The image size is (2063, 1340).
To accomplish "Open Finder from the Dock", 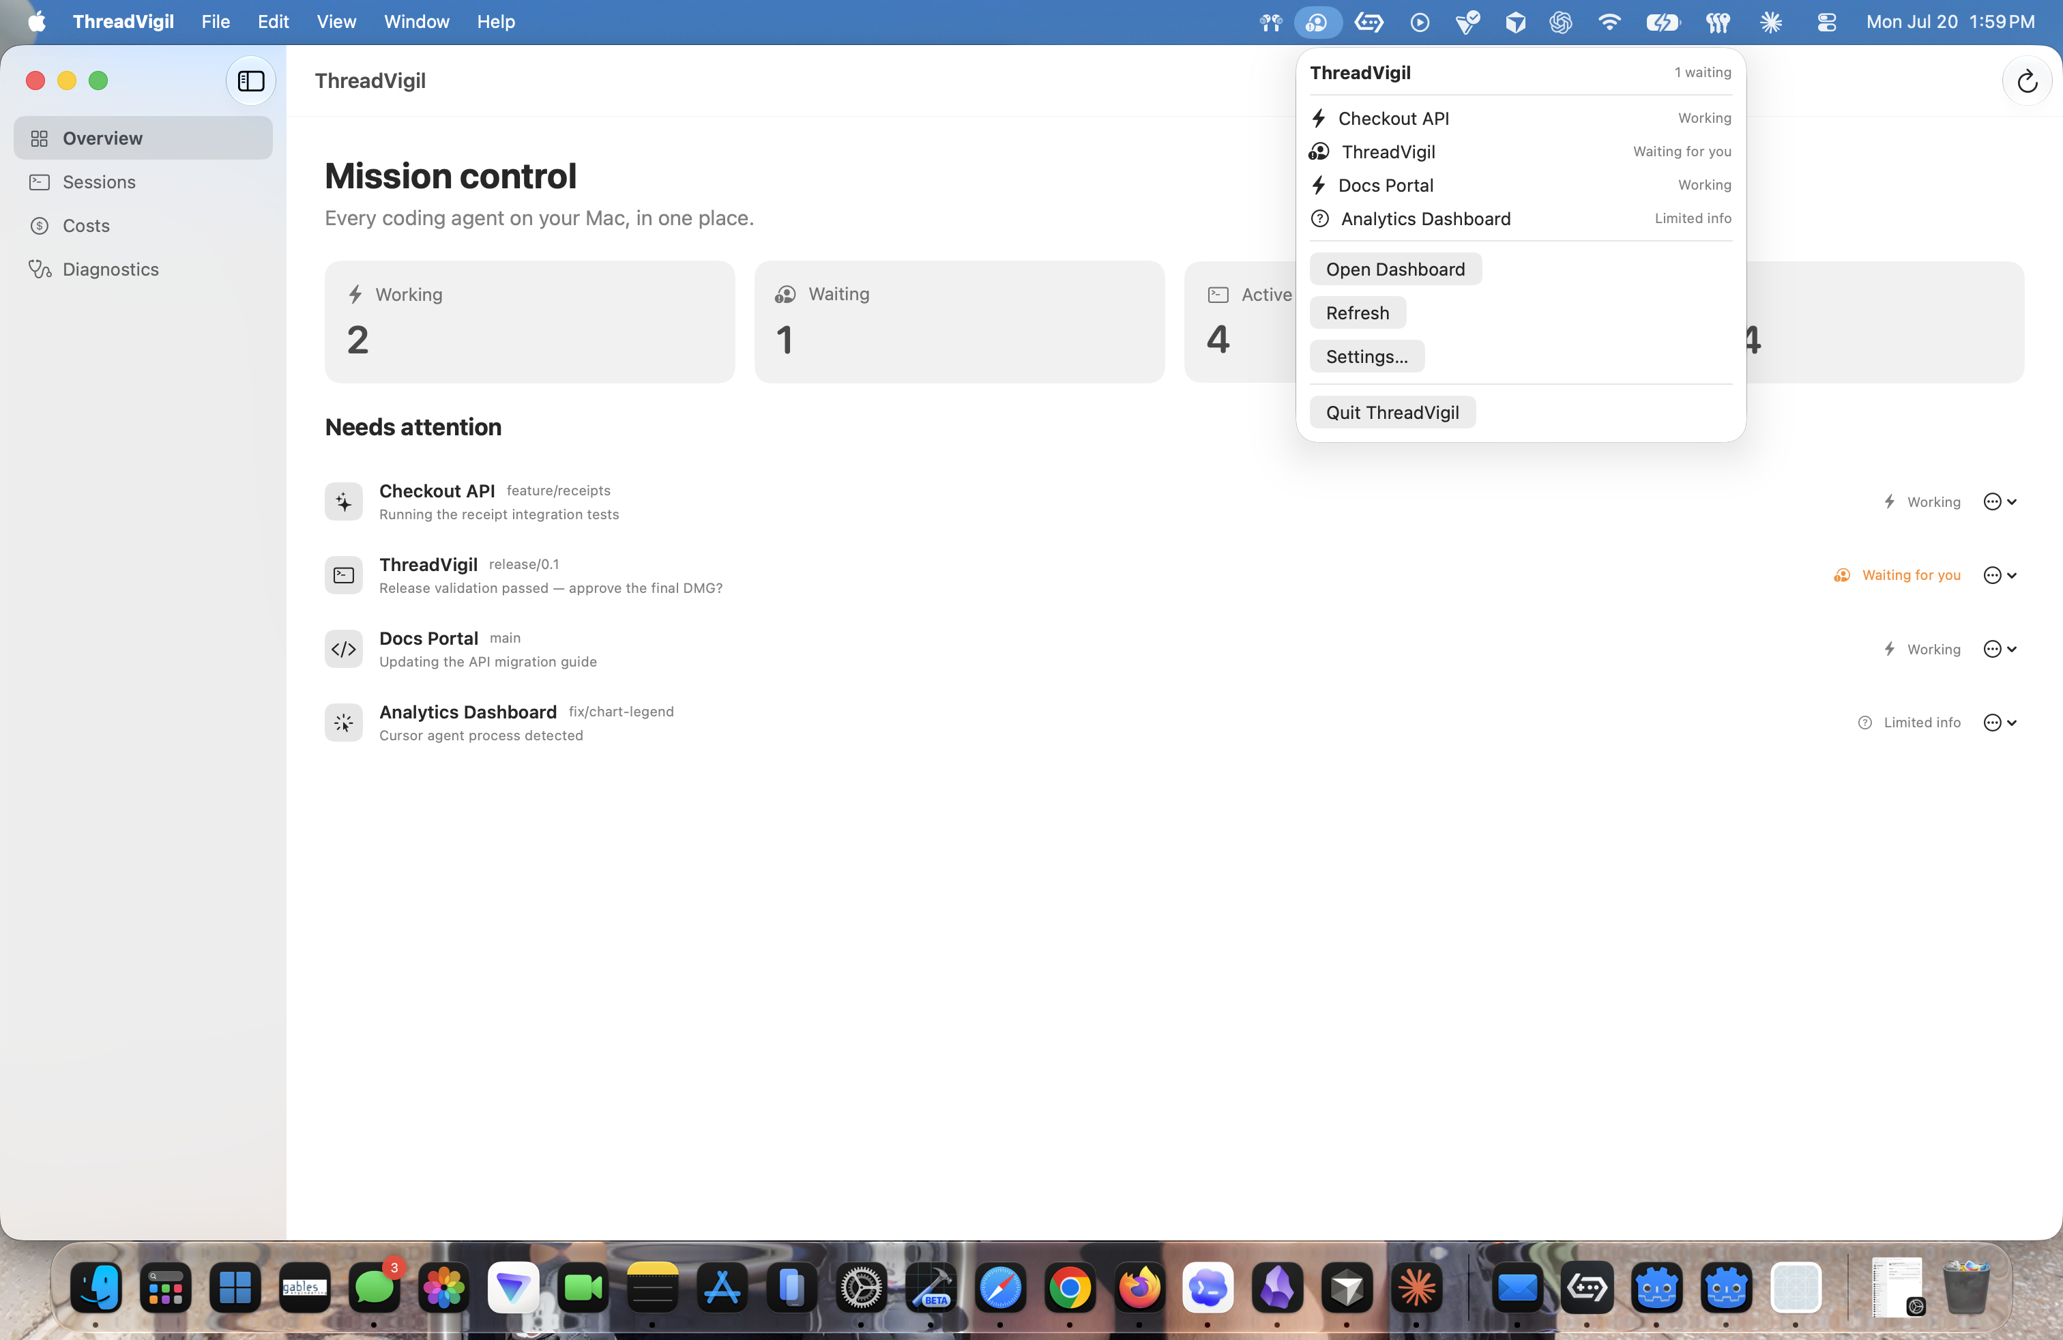I will pyautogui.click(x=96, y=1287).
